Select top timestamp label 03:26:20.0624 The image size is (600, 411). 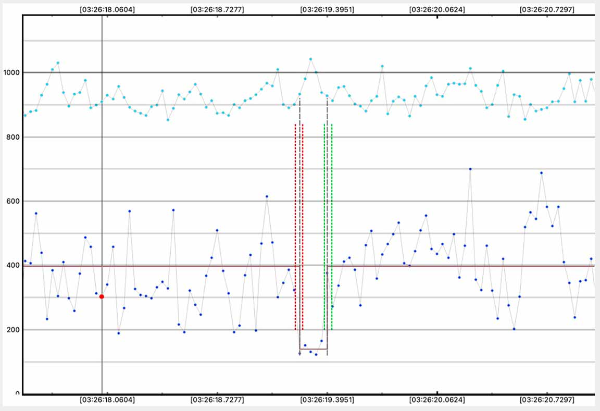(438, 9)
